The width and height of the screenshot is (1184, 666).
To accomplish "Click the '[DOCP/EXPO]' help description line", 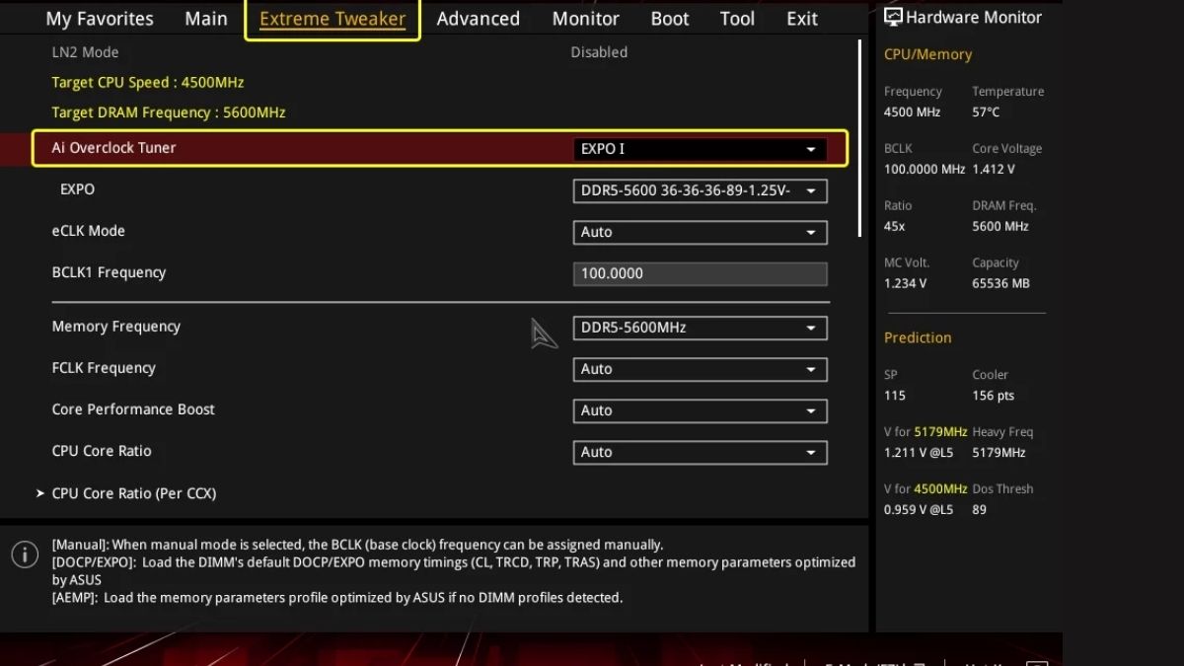I will pos(454,571).
